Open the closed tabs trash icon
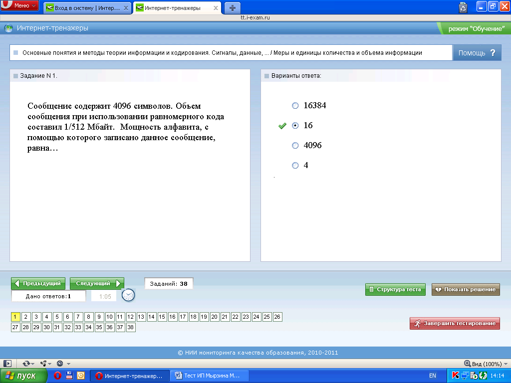This screenshot has height=383, width=511. 463,7
